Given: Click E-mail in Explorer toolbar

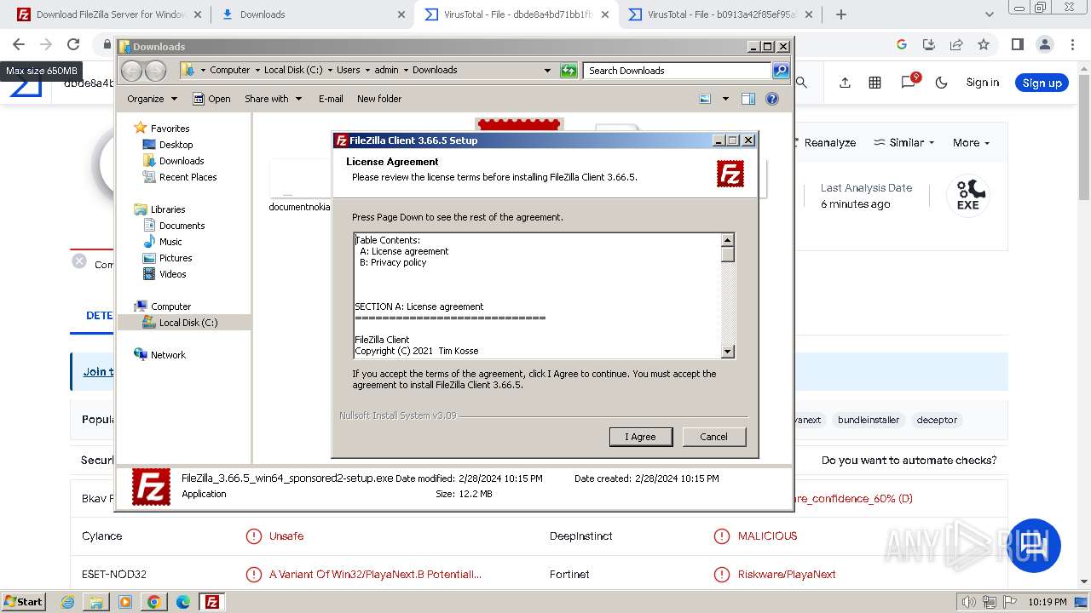Looking at the screenshot, I should tap(331, 99).
